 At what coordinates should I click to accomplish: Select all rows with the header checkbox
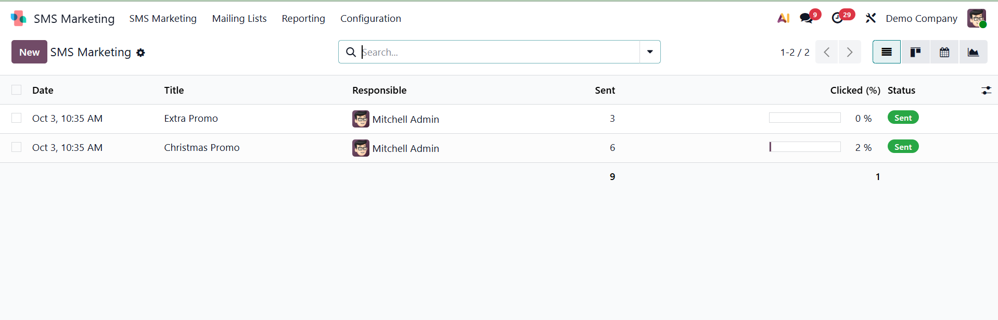pos(17,90)
